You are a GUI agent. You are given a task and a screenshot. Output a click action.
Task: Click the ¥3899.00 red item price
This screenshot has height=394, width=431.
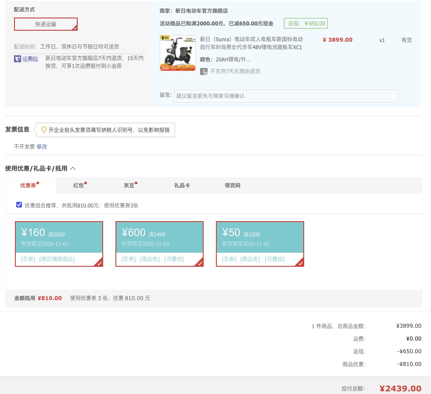point(338,39)
